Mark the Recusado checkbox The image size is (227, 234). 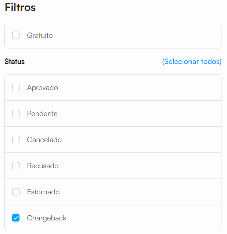coord(16,166)
